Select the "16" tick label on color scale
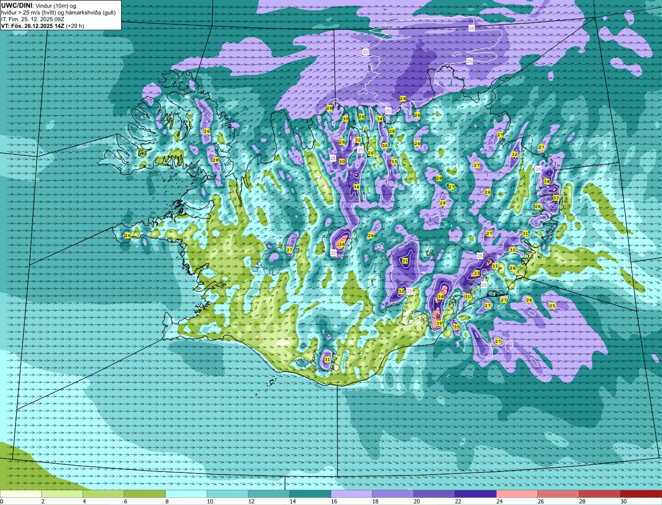662x505 pixels. click(334, 501)
